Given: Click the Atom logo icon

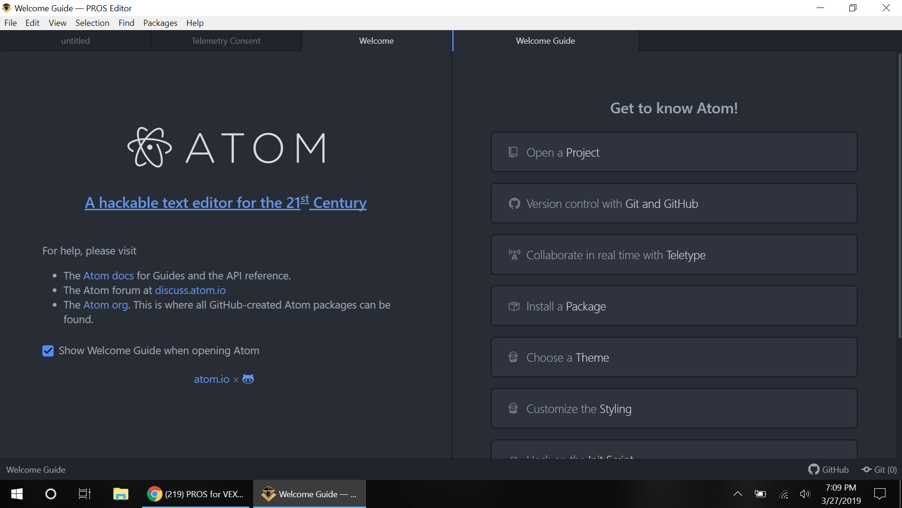Looking at the screenshot, I should tap(150, 148).
